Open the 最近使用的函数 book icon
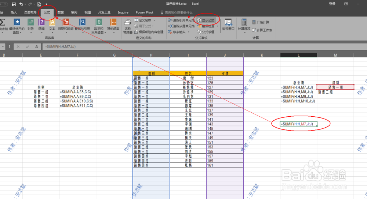Viewport: 367px width, 199px height. pos(17,22)
